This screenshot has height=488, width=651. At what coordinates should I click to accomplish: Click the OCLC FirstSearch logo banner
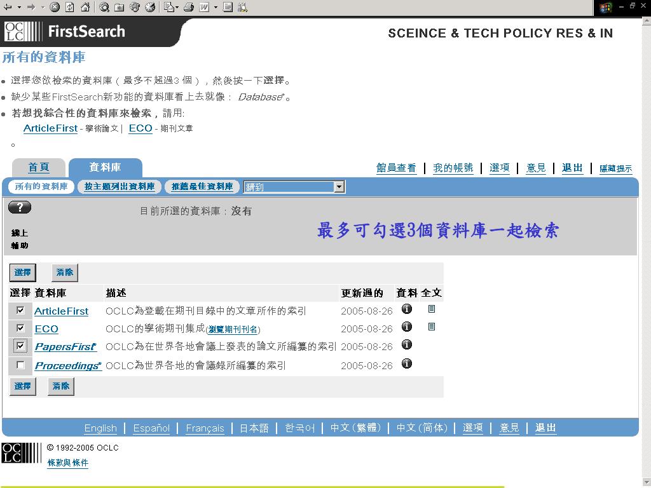tap(65, 32)
